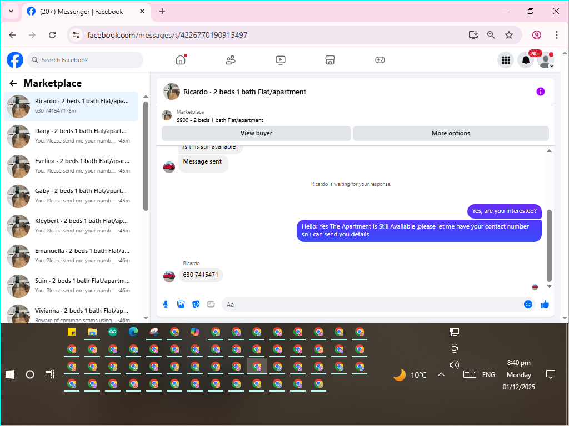Open the Facebook menu grid icon
Screen dimensions: 569x426
(506, 60)
